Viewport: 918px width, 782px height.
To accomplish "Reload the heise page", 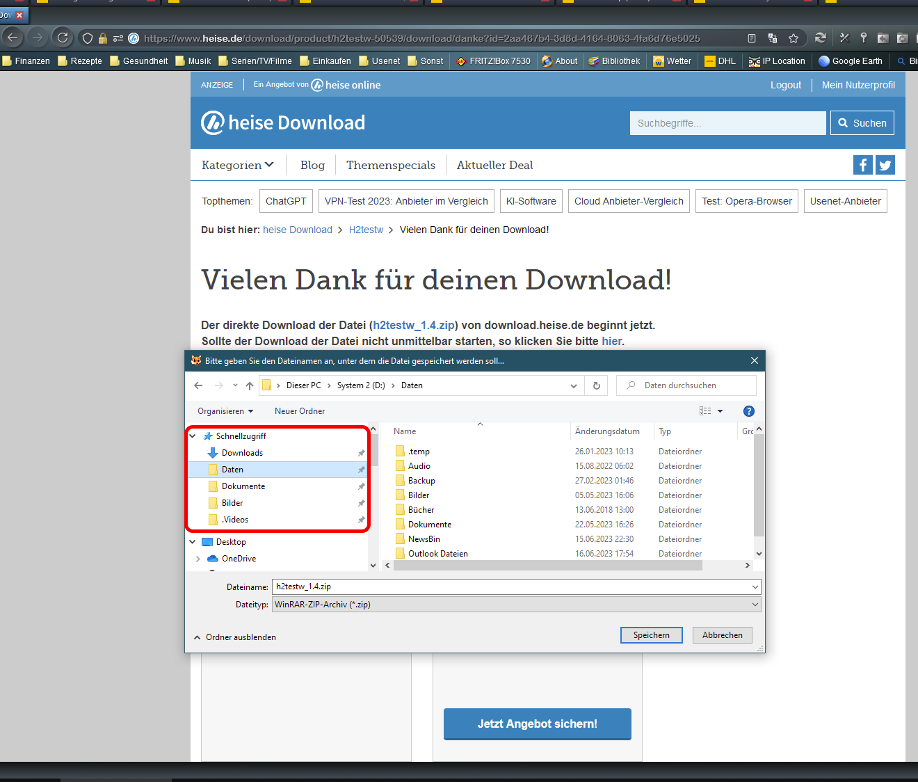I will tap(63, 38).
